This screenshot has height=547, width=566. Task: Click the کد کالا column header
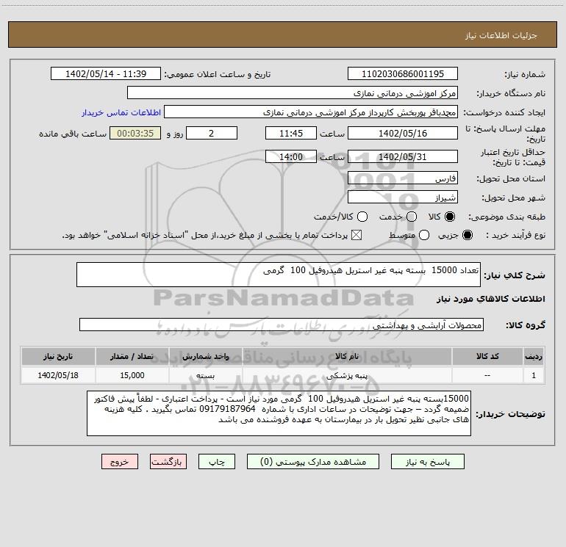487,356
